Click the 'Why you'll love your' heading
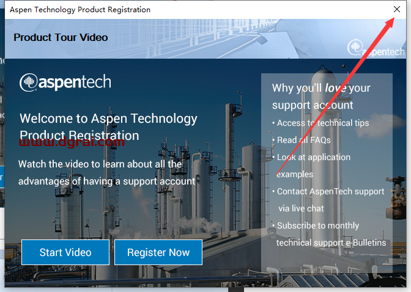Image resolution: width=411 pixels, height=292 pixels. pyautogui.click(x=321, y=88)
